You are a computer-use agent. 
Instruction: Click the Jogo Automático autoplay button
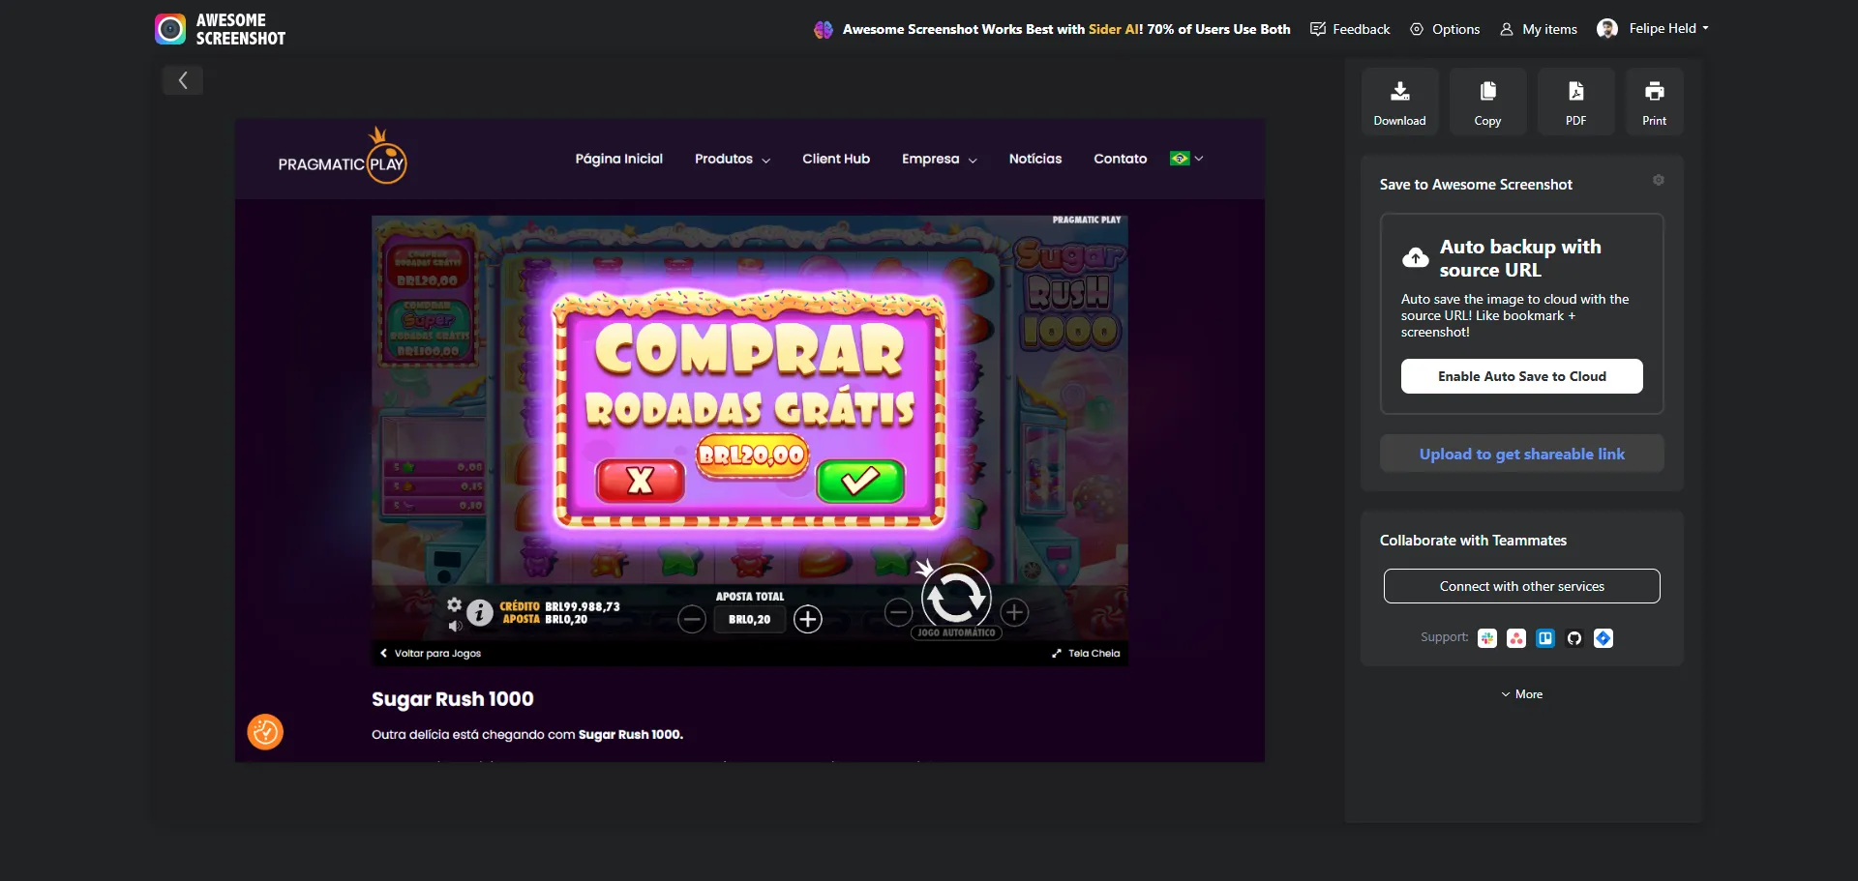point(956,632)
